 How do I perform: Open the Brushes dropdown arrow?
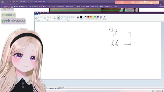click(59, 19)
